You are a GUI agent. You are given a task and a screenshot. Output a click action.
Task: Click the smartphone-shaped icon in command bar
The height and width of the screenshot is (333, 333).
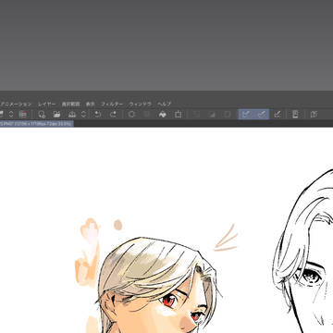(x=295, y=115)
